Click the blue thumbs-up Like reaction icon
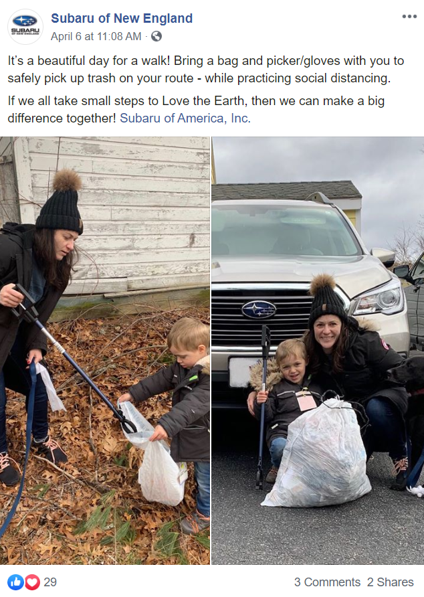The image size is (424, 597). (x=15, y=582)
